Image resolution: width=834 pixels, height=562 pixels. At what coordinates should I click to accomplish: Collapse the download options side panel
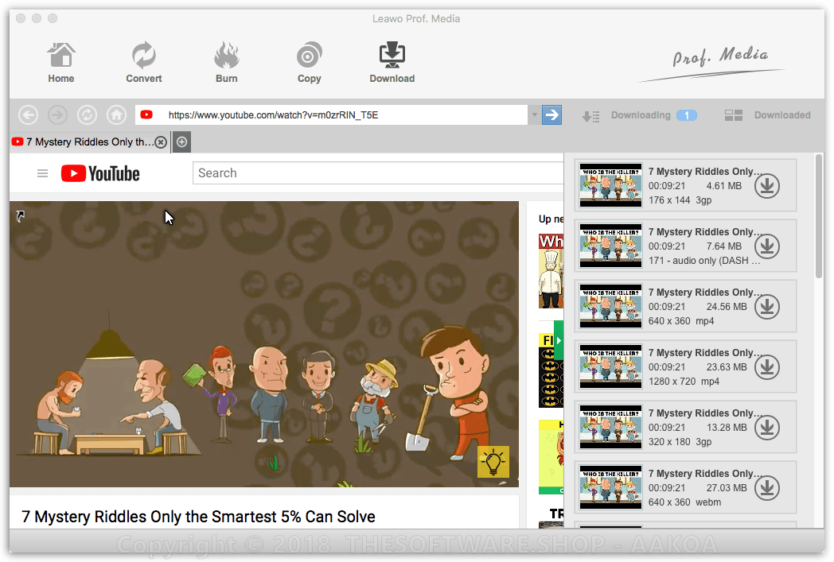coord(559,340)
